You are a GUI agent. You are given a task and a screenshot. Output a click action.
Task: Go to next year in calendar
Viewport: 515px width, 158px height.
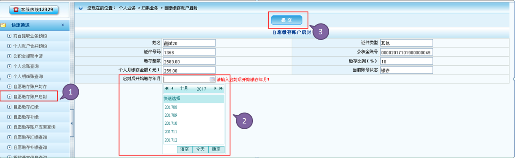(221, 88)
